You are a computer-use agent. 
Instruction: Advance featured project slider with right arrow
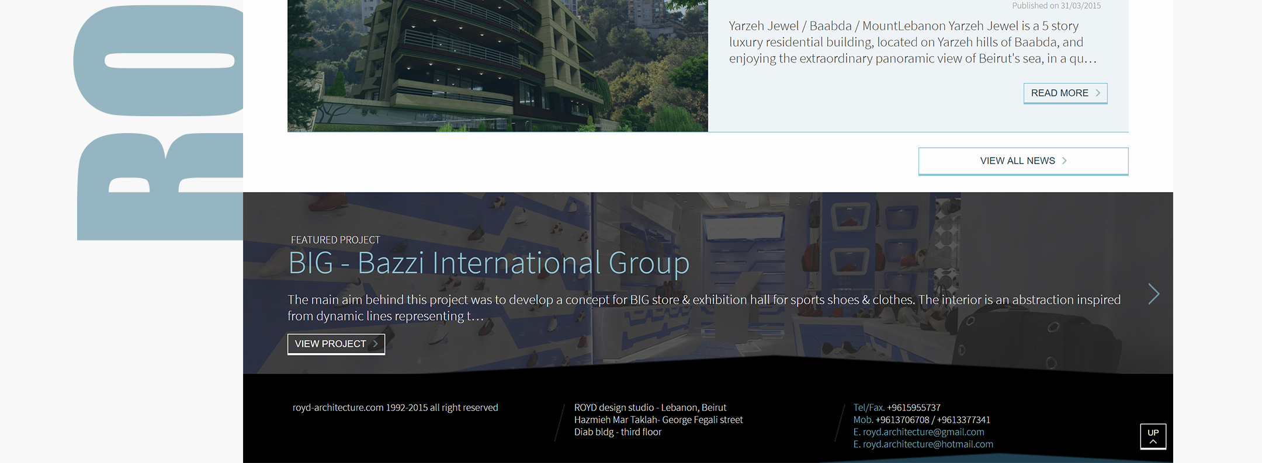(1153, 294)
